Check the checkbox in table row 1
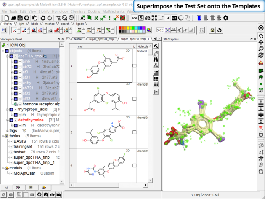This screenshot has height=199, width=265. click(134, 65)
